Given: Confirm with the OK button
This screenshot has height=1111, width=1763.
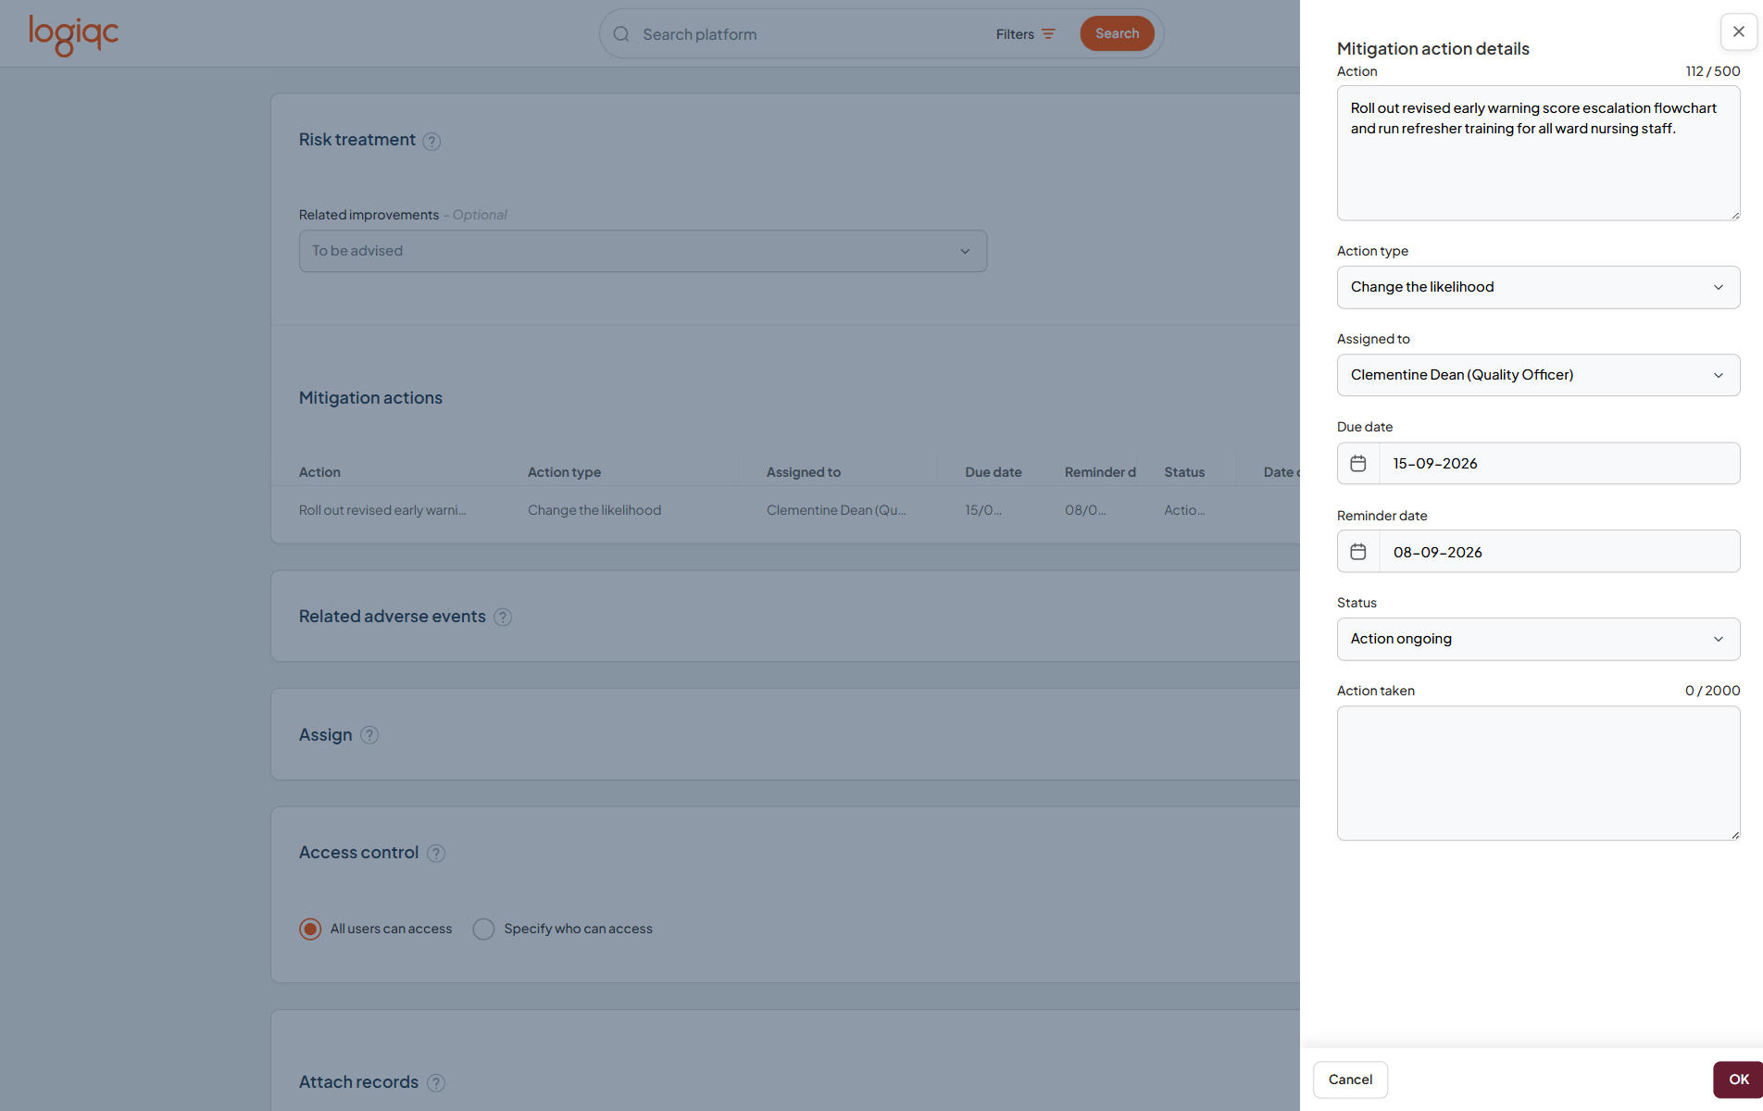Looking at the screenshot, I should click(1738, 1080).
